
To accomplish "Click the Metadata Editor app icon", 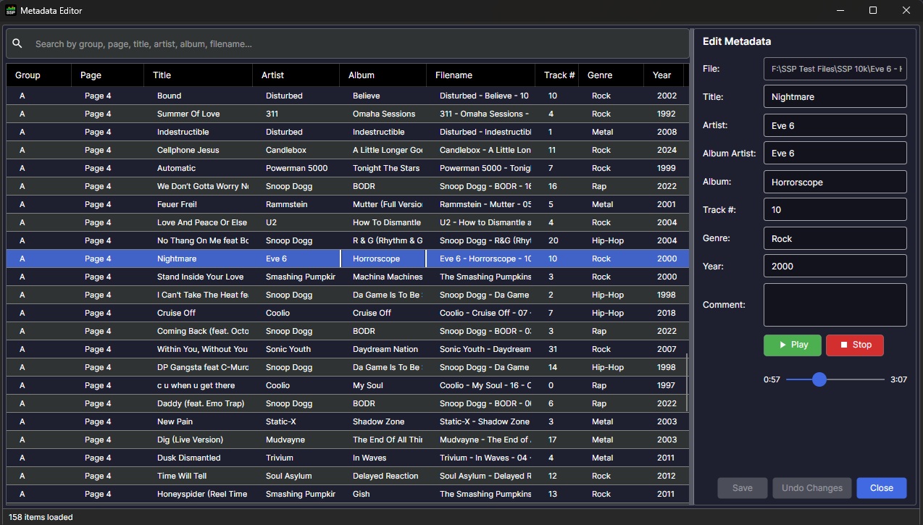I will (10, 10).
